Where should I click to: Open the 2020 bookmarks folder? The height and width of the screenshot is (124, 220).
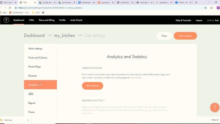tap(36, 12)
